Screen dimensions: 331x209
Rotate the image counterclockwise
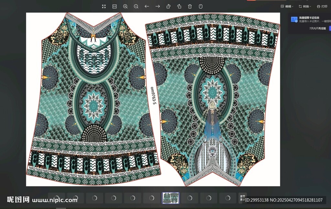click(168, 6)
